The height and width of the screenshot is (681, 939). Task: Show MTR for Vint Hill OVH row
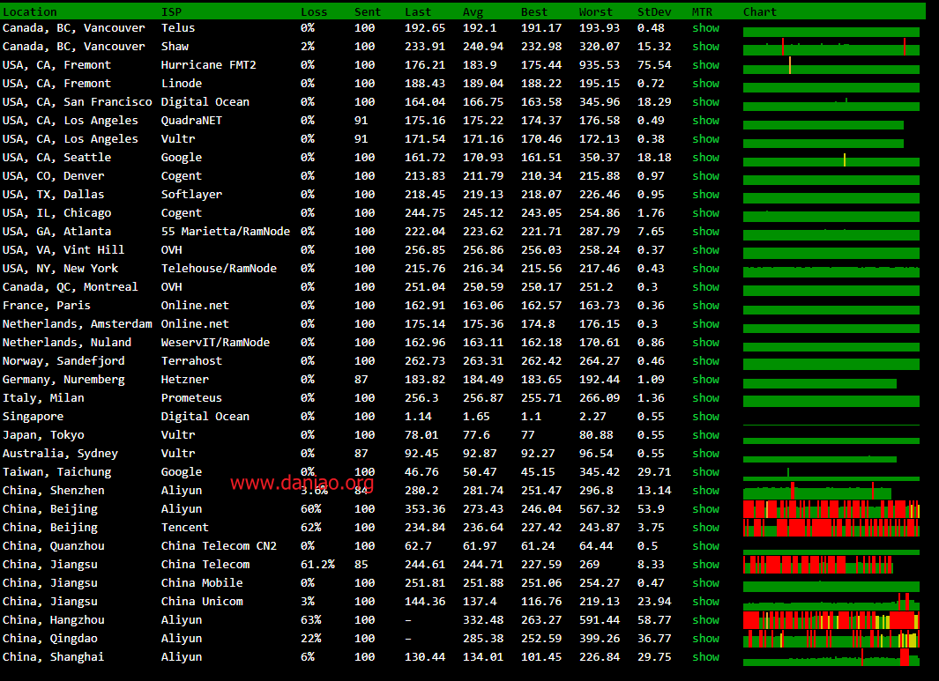[x=705, y=250]
